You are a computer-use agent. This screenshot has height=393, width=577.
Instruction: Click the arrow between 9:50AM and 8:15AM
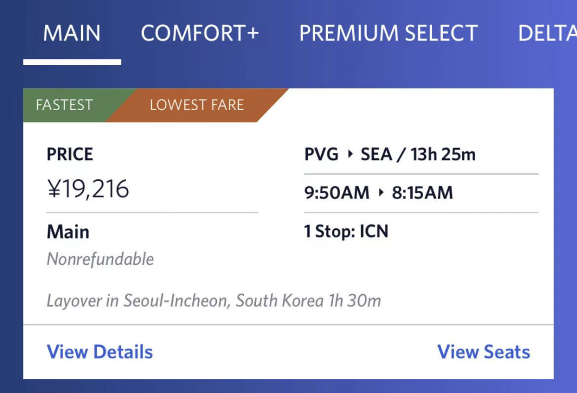point(381,192)
